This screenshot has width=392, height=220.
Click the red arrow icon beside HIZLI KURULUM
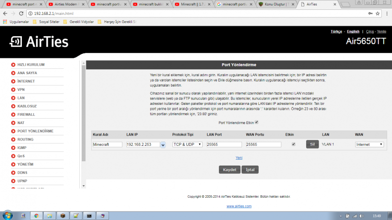13,65
